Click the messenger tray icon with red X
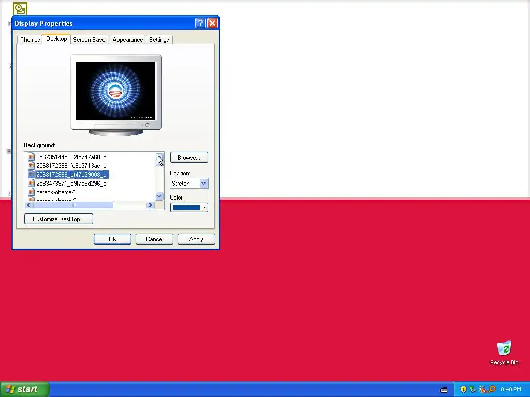The image size is (530, 397). coord(482,389)
